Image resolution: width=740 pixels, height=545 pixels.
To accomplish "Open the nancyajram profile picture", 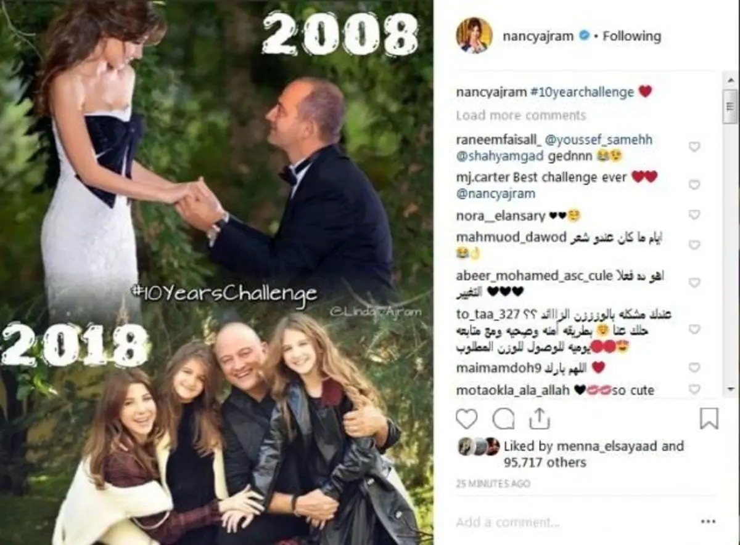I will (474, 36).
